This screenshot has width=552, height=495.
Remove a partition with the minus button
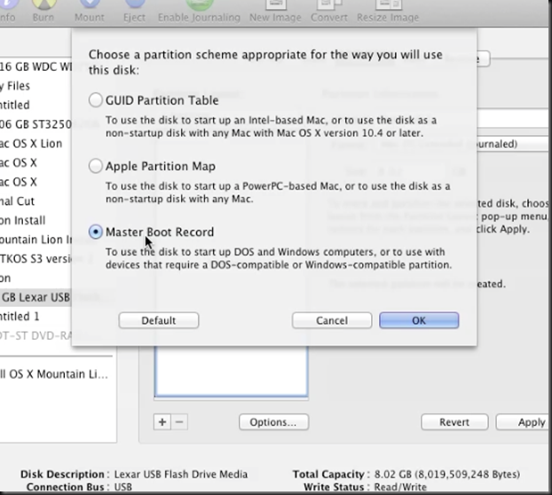pos(179,422)
